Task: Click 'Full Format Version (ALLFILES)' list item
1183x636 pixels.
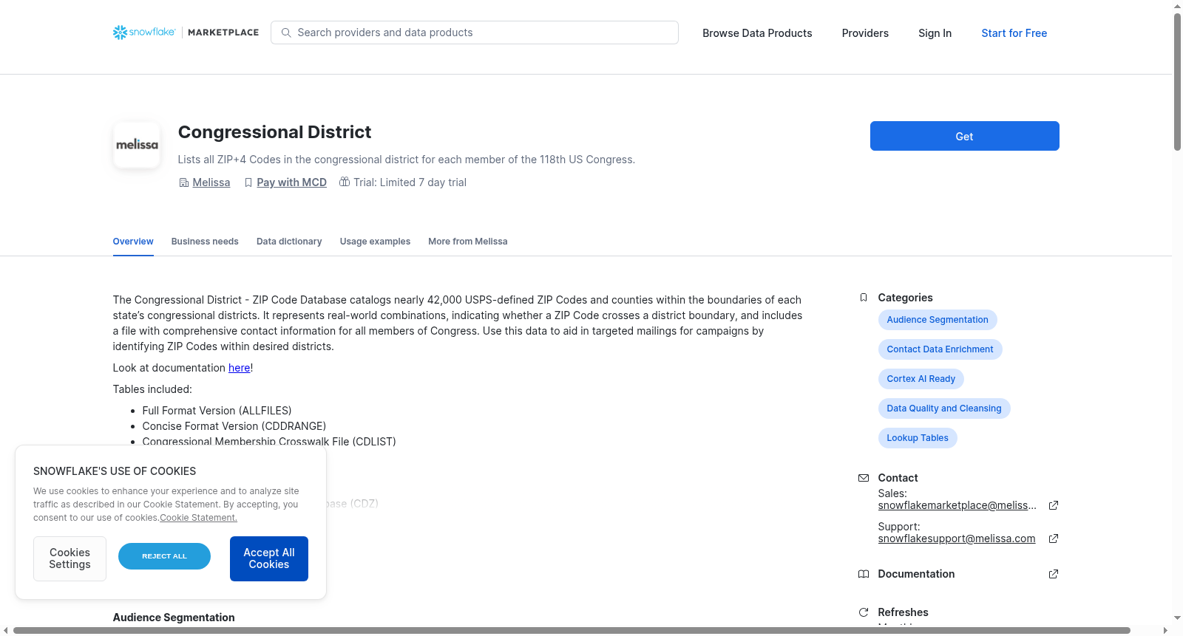Action: 217,411
